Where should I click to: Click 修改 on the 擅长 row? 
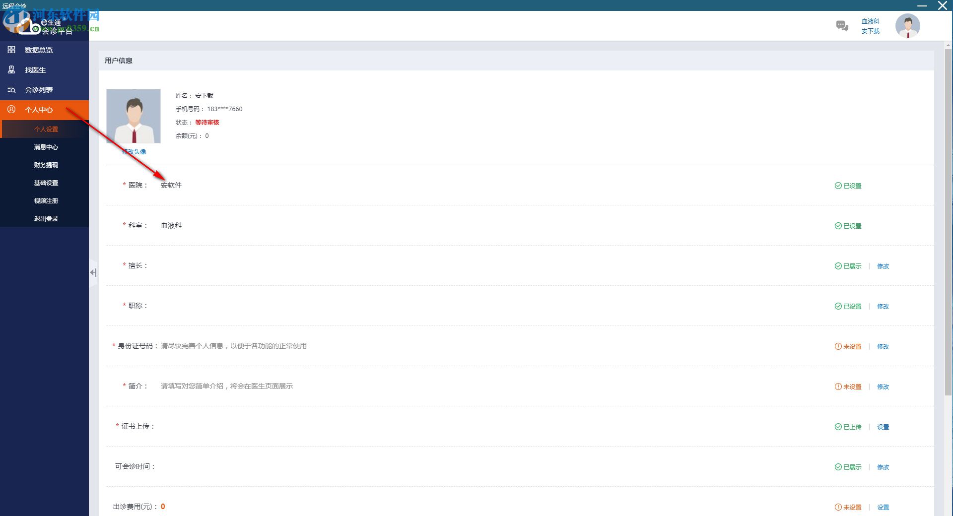[883, 266]
